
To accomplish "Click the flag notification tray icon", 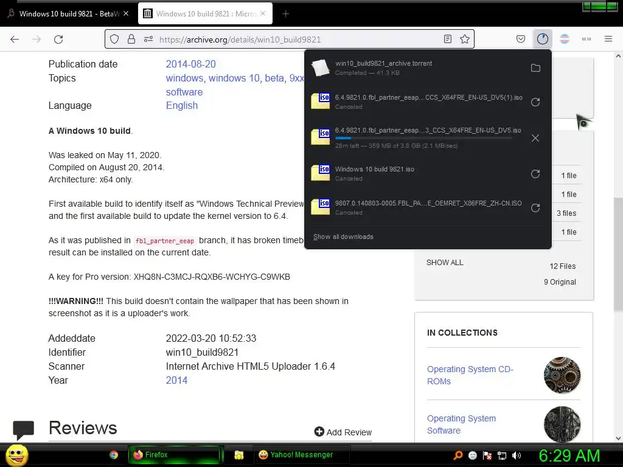I will (487, 455).
